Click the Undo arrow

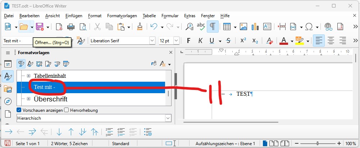(154, 27)
